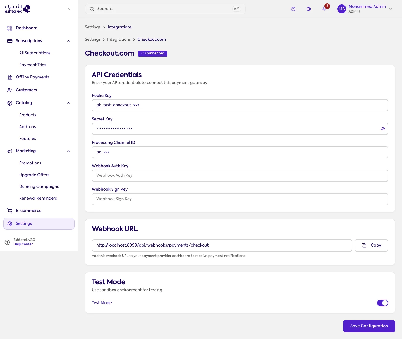402x339 pixels.
Task: Click the search magnifier icon
Action: pyautogui.click(x=92, y=9)
